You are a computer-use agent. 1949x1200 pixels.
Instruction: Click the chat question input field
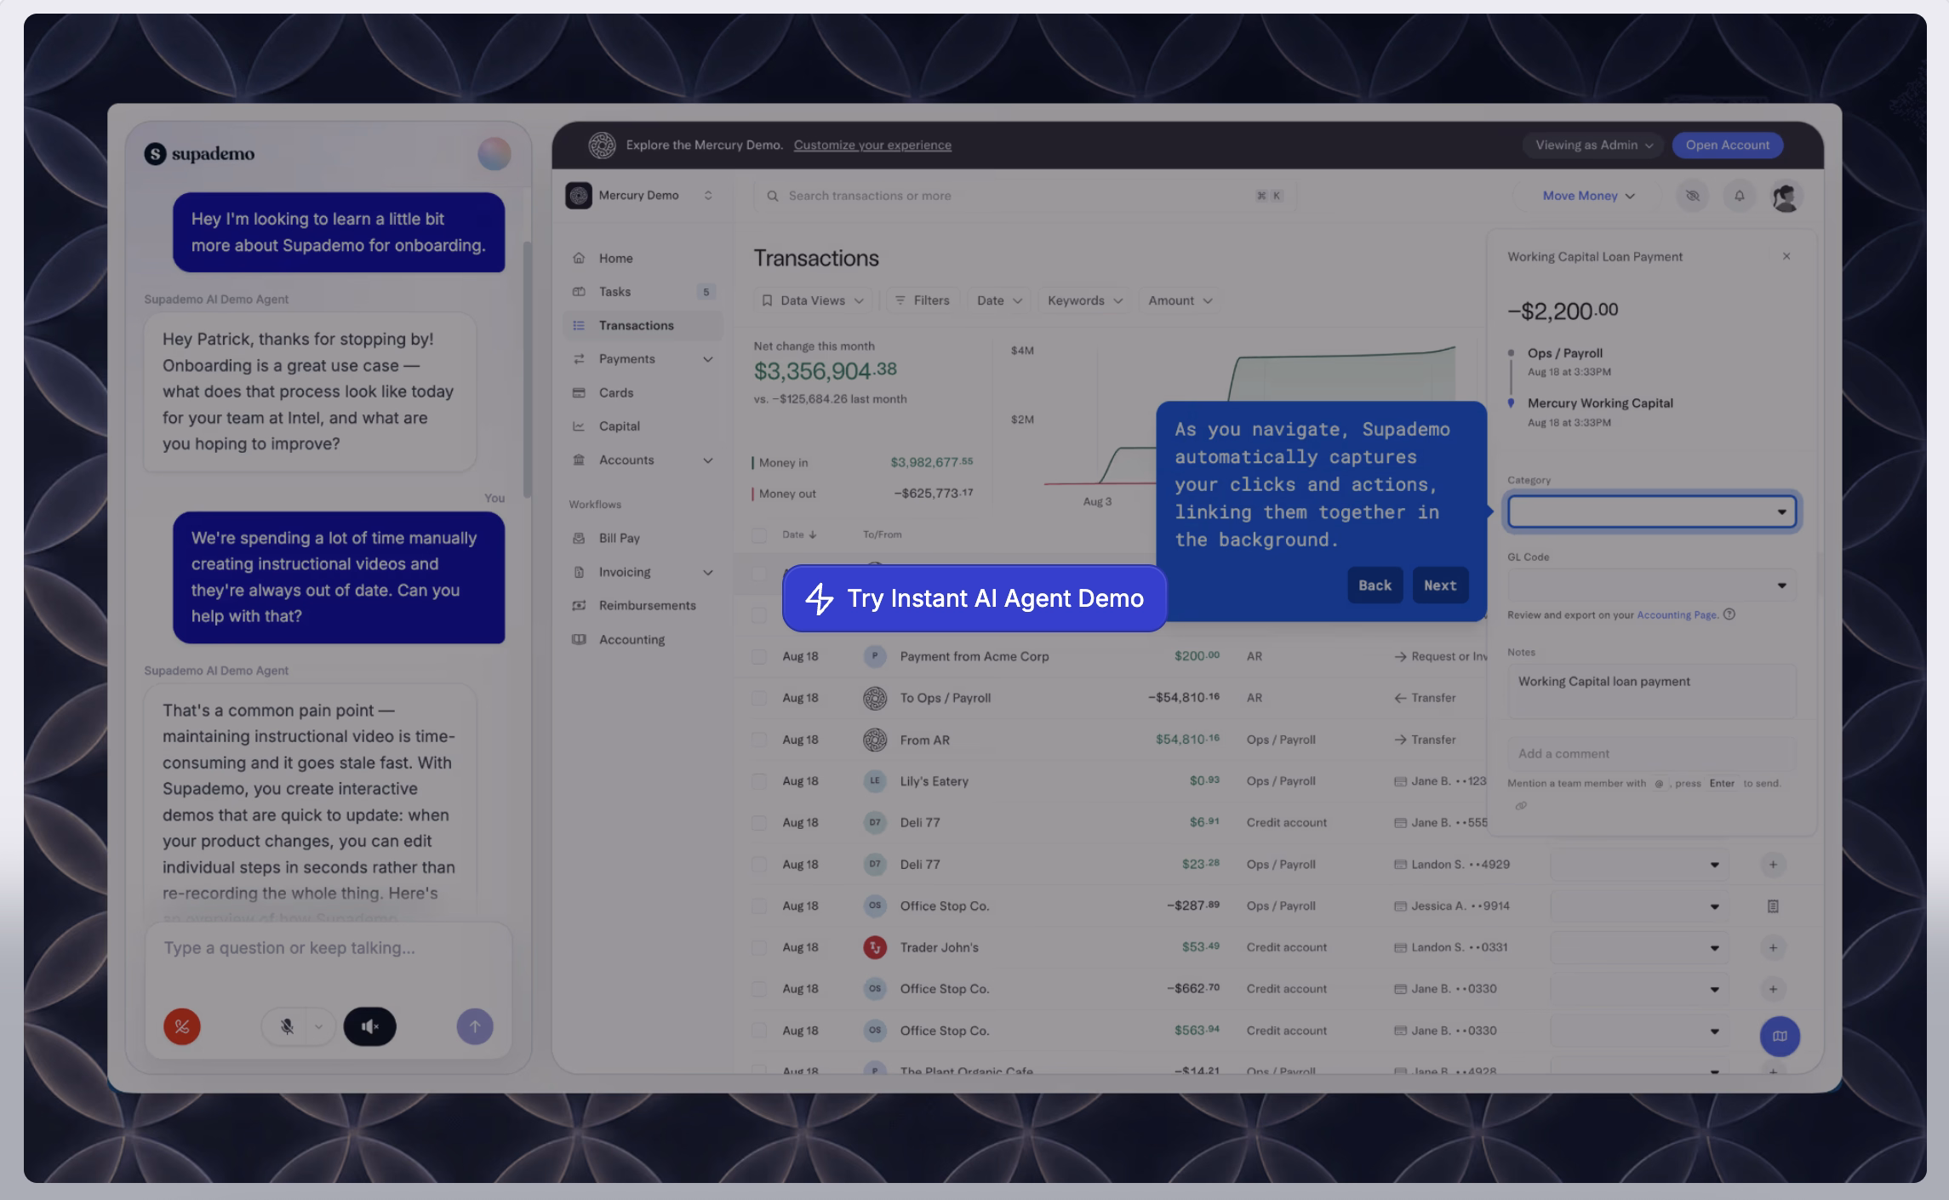click(x=329, y=948)
